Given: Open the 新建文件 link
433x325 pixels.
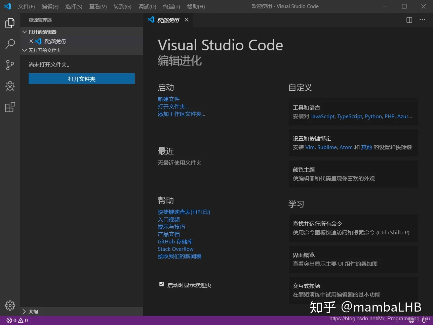Looking at the screenshot, I should pos(168,99).
